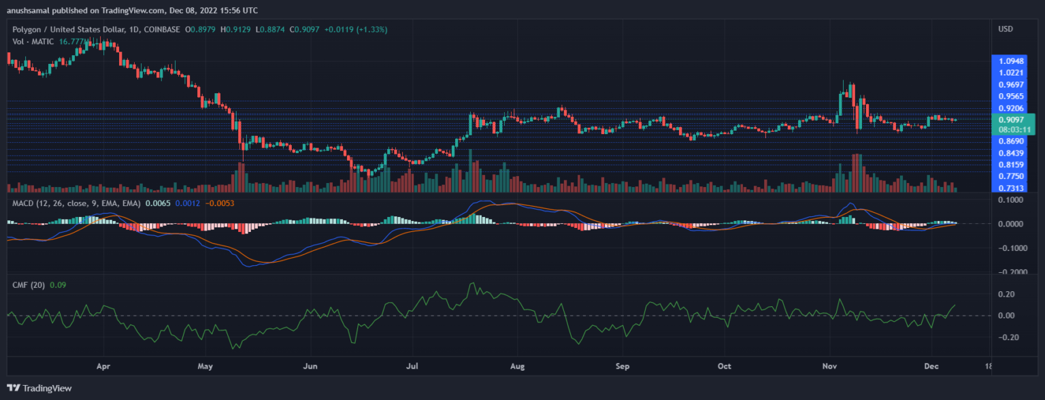
Task: Click the Nov label on time axis
Action: pos(829,367)
